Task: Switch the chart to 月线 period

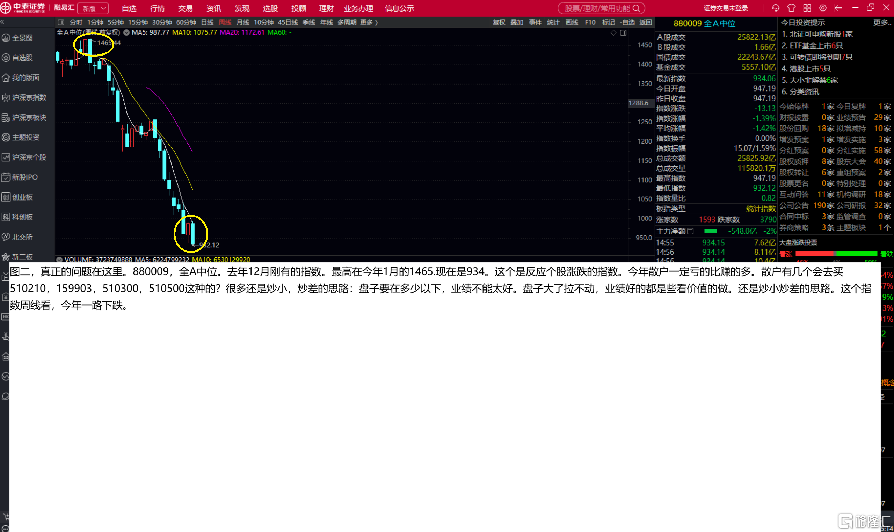Action: tap(243, 22)
